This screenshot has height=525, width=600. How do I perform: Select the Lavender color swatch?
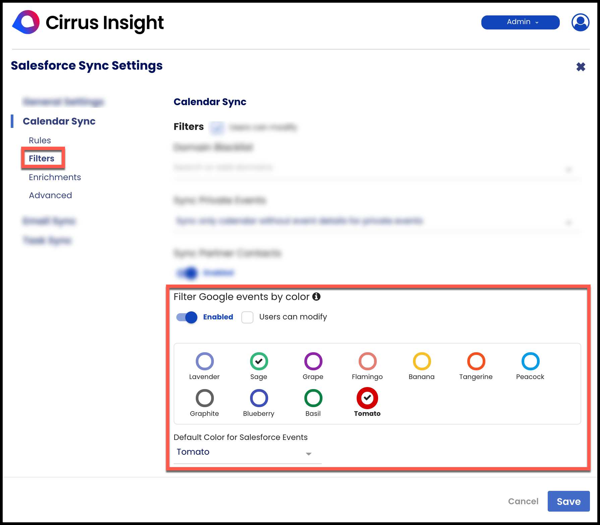(x=204, y=361)
